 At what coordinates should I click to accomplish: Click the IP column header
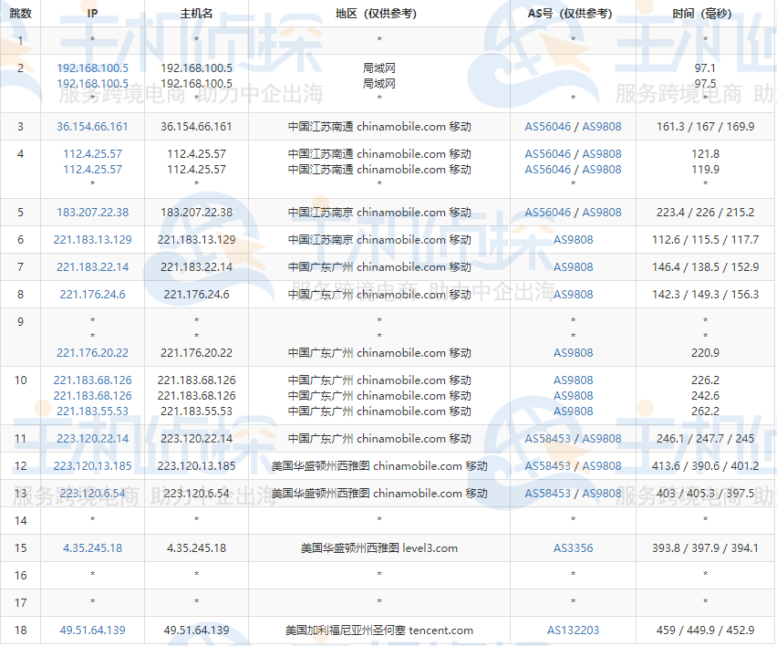(92, 14)
